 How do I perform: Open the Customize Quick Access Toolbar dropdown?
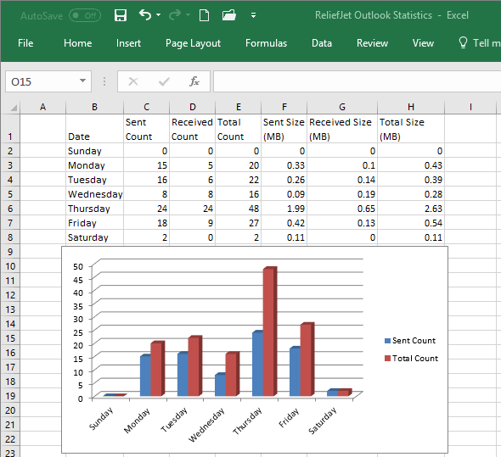point(253,15)
